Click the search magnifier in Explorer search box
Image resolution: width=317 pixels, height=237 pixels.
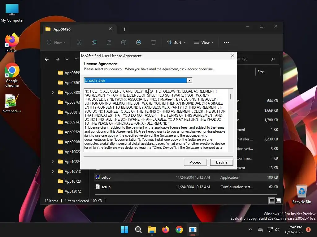coord(273,59)
